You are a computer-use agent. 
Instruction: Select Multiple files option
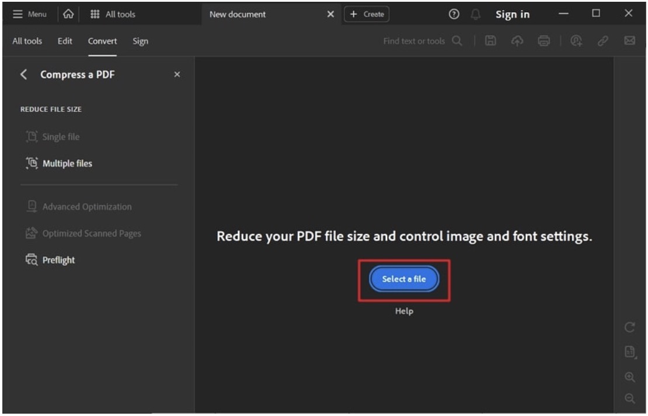pos(67,164)
